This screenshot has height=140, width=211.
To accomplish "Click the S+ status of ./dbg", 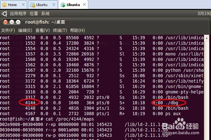I will click(122, 103).
